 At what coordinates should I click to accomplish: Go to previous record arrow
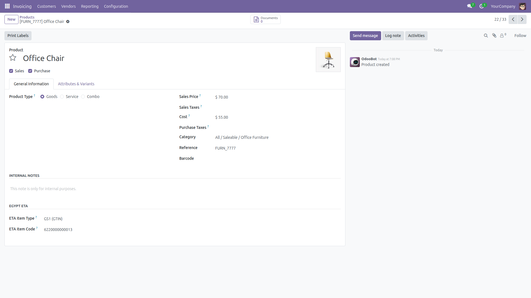click(x=513, y=19)
